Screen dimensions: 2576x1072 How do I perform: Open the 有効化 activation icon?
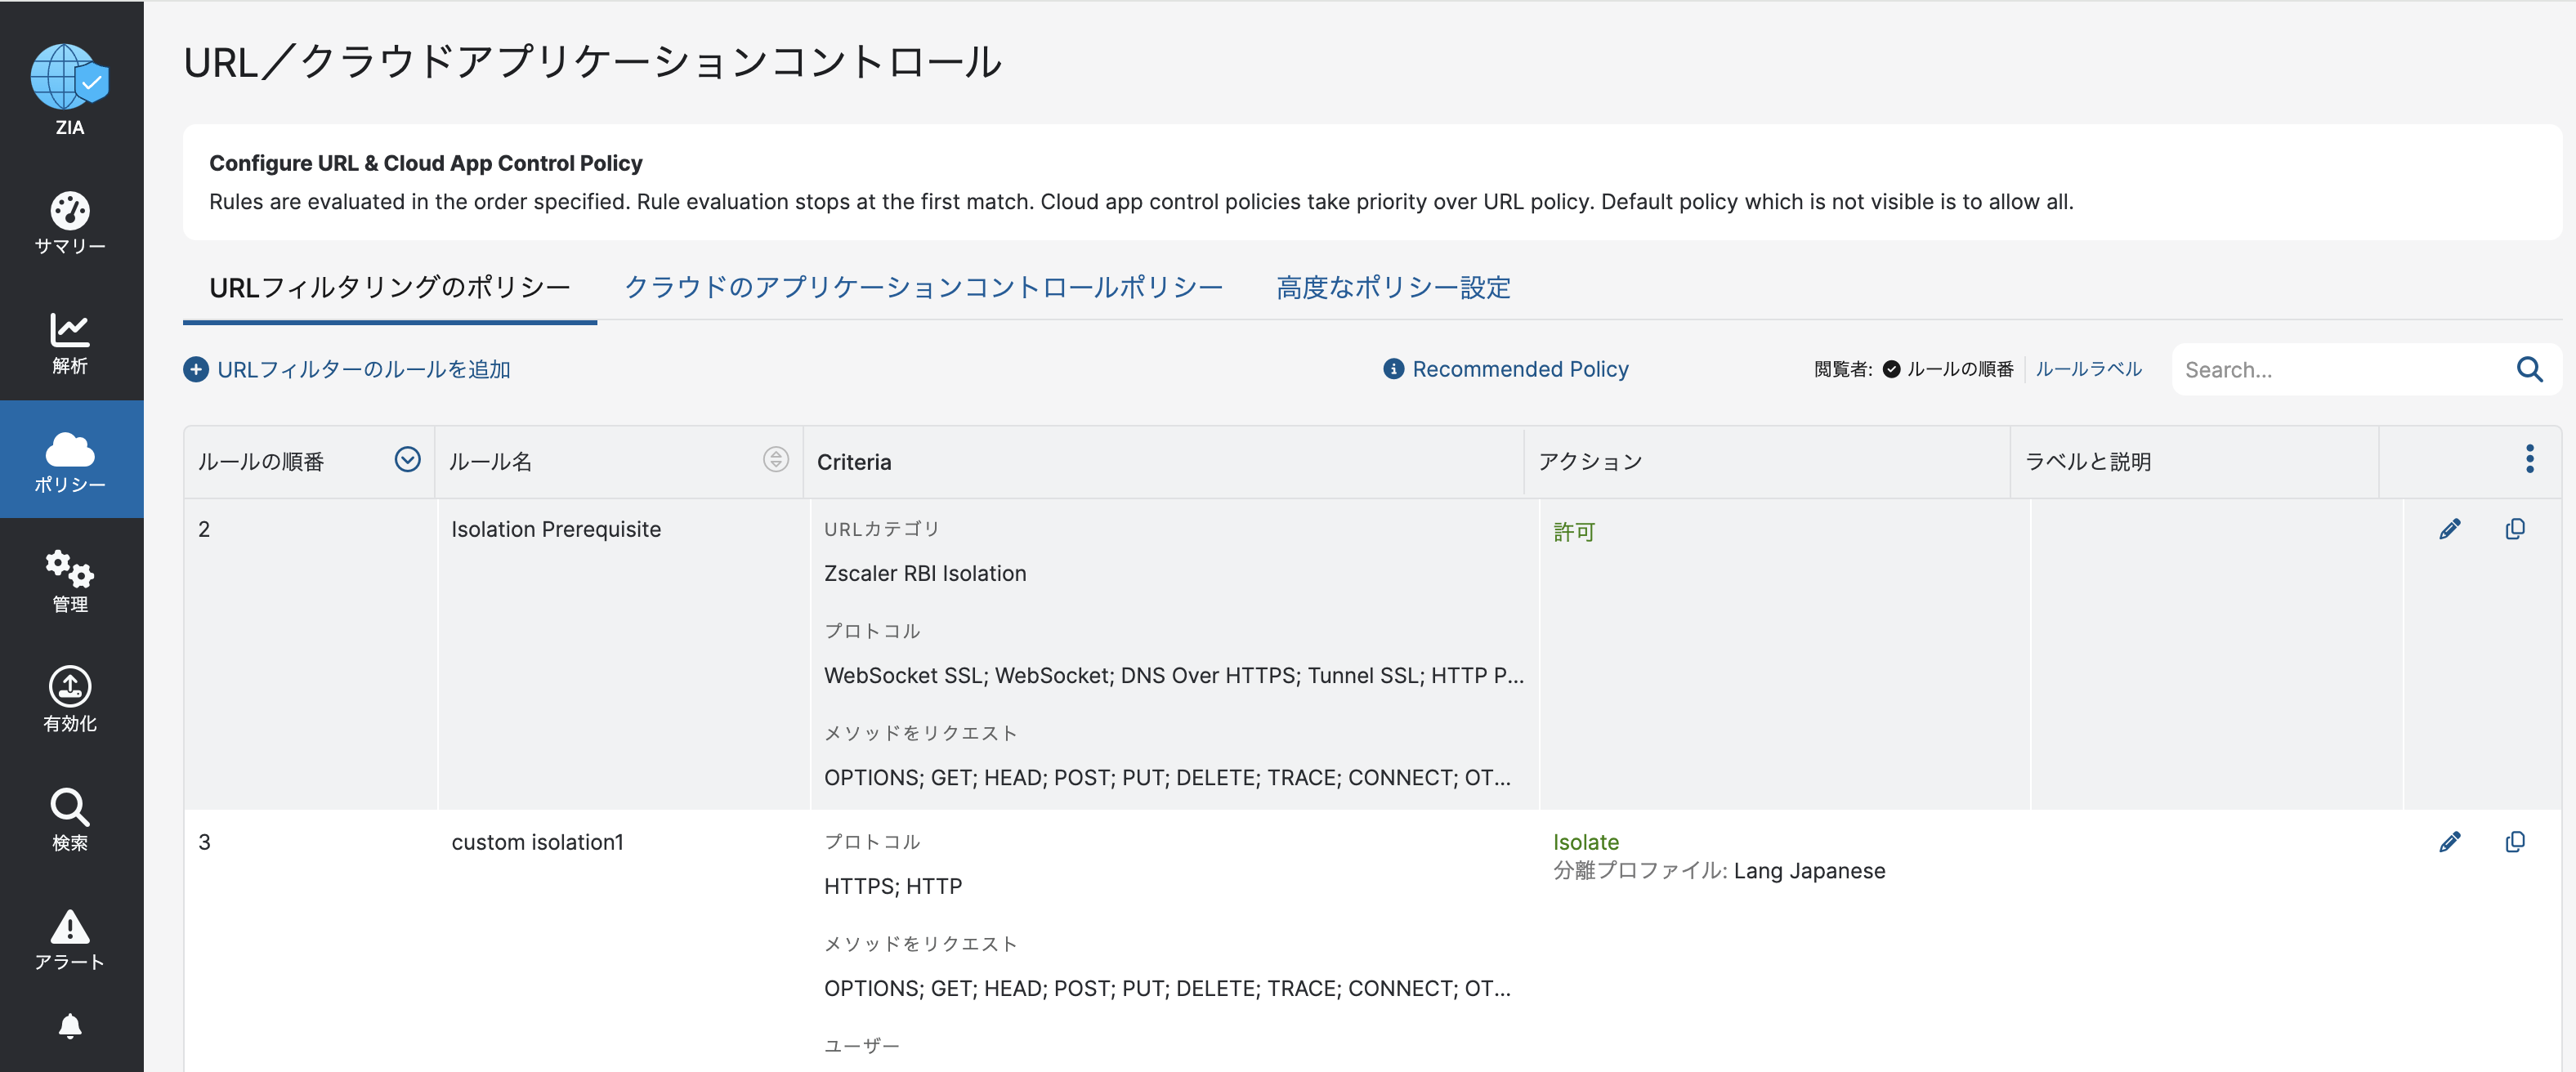click(69, 687)
